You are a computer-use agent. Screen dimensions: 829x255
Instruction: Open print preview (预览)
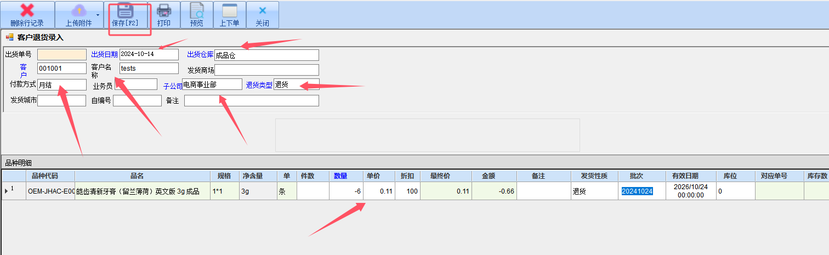196,11
